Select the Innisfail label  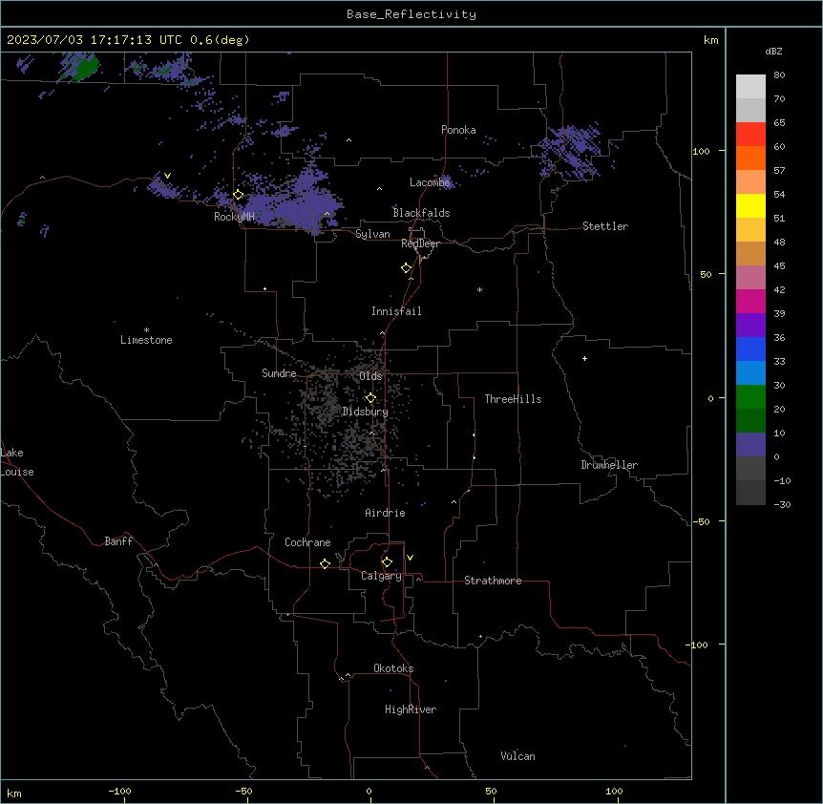click(x=396, y=311)
